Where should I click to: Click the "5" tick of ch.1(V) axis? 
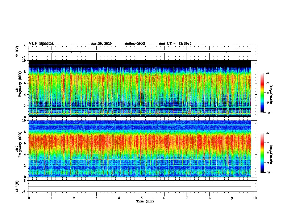coord(25,46)
